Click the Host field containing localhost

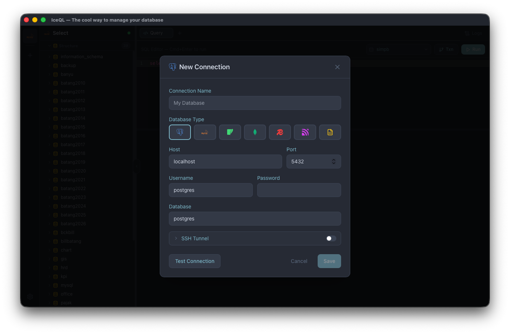click(225, 162)
